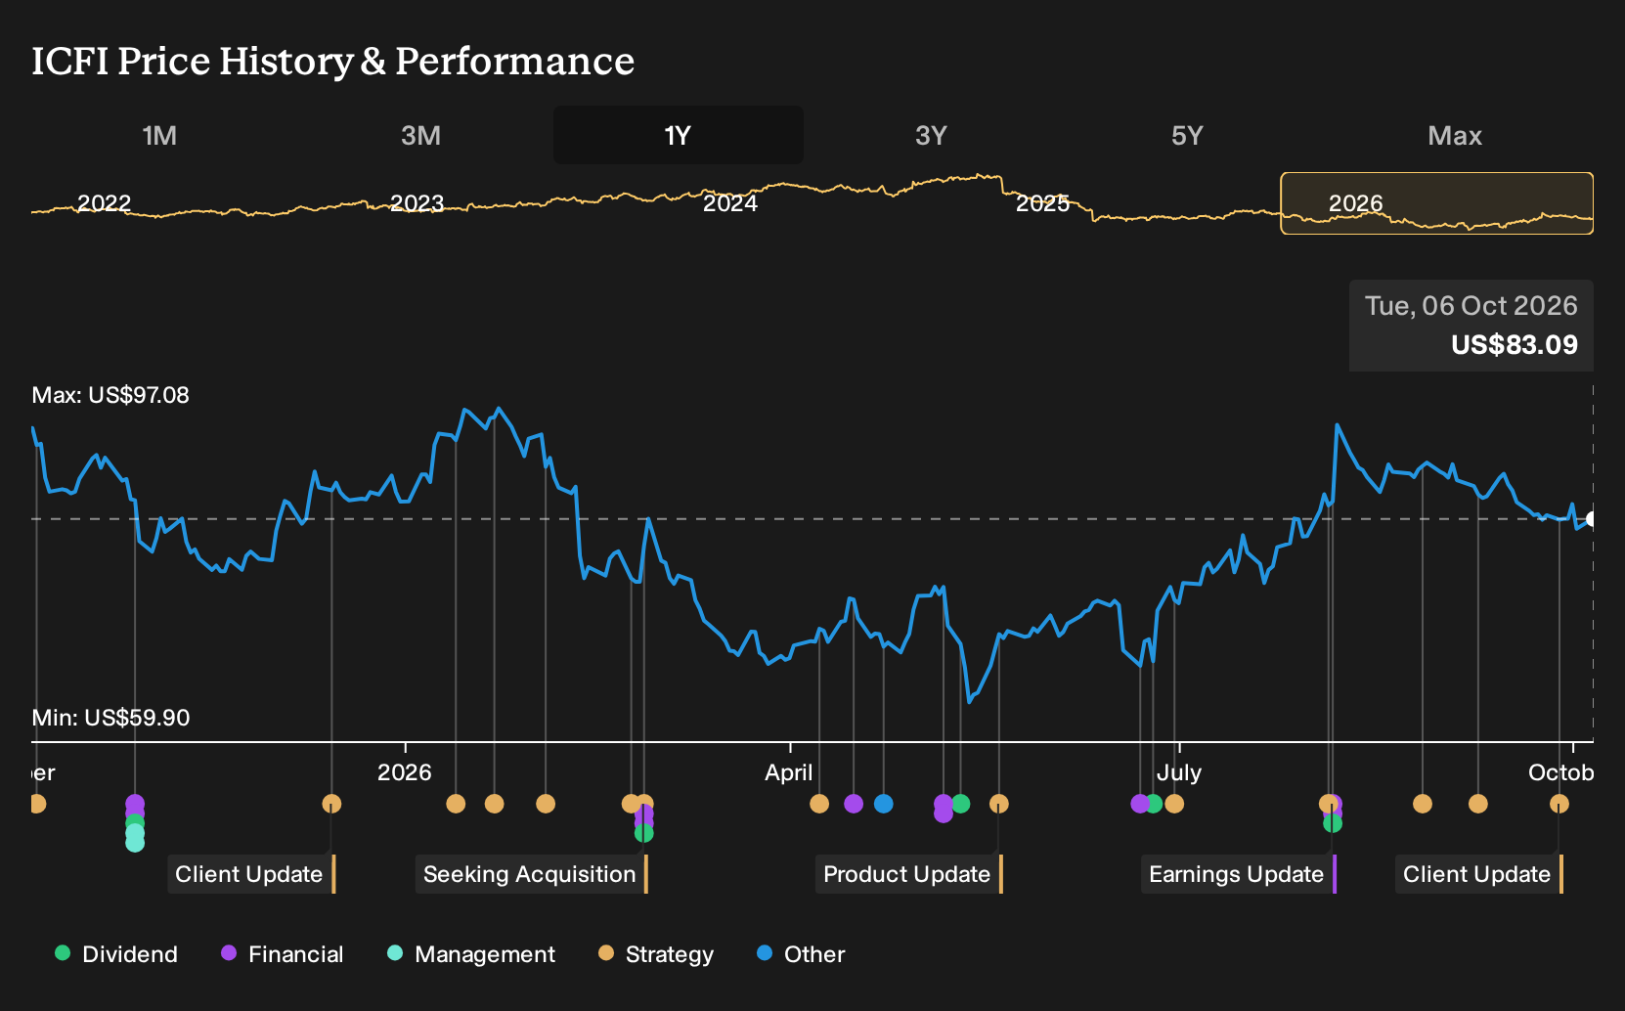Toggle Strategy events in the legend

pyautogui.click(x=656, y=954)
